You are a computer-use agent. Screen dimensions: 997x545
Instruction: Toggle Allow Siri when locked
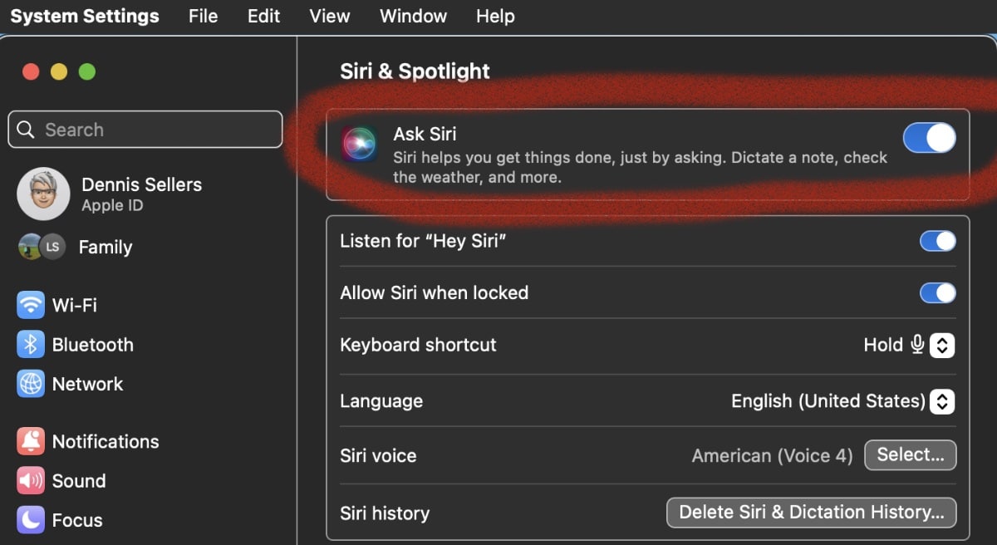(x=937, y=292)
